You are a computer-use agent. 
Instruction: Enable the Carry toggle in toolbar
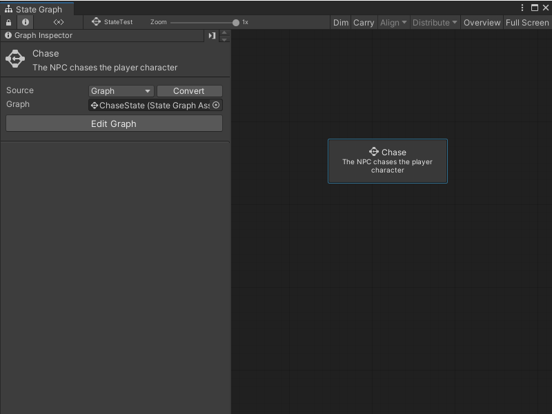[364, 23]
